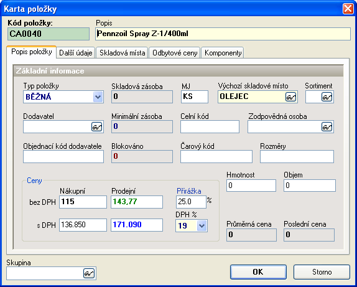The image size is (357, 287).
Task: Expand the DPH % dropdown
Action: pos(202,226)
